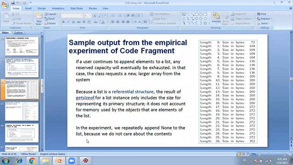
Task: Expand the Shapes gallery More arrow
Action: point(209,23)
